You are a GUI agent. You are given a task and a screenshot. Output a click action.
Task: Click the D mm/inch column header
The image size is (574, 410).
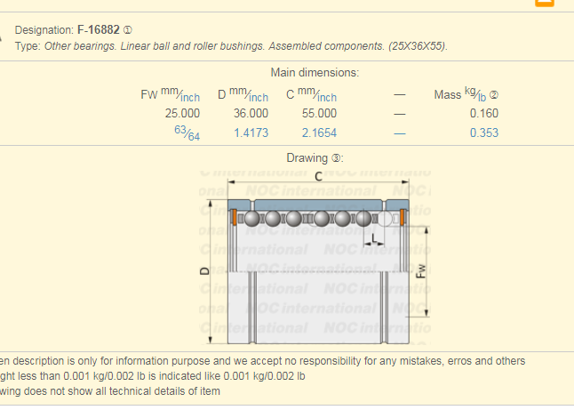click(x=243, y=94)
